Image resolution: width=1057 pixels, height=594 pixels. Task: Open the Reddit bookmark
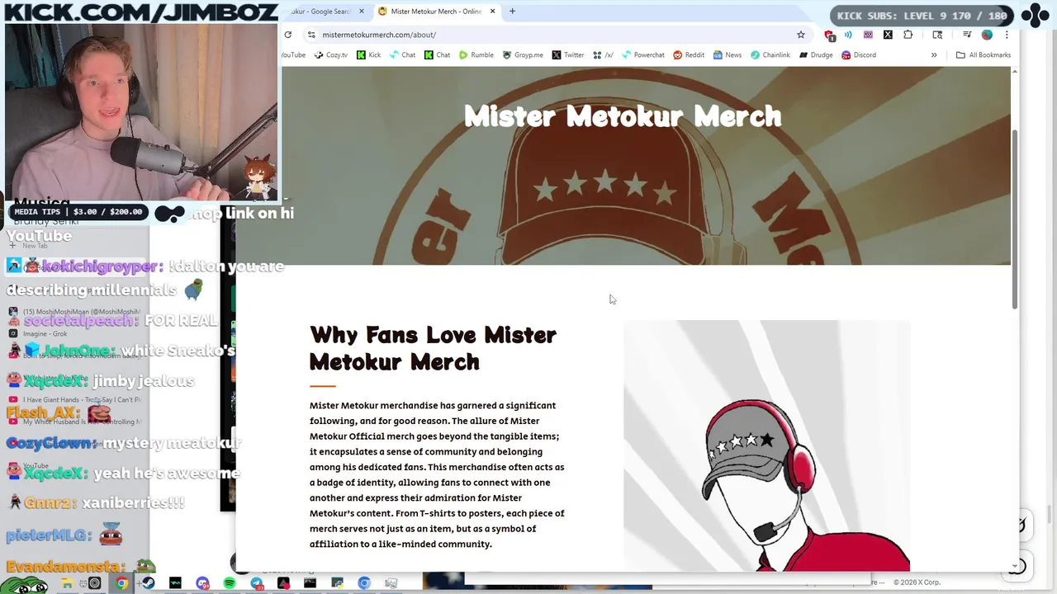(x=689, y=55)
